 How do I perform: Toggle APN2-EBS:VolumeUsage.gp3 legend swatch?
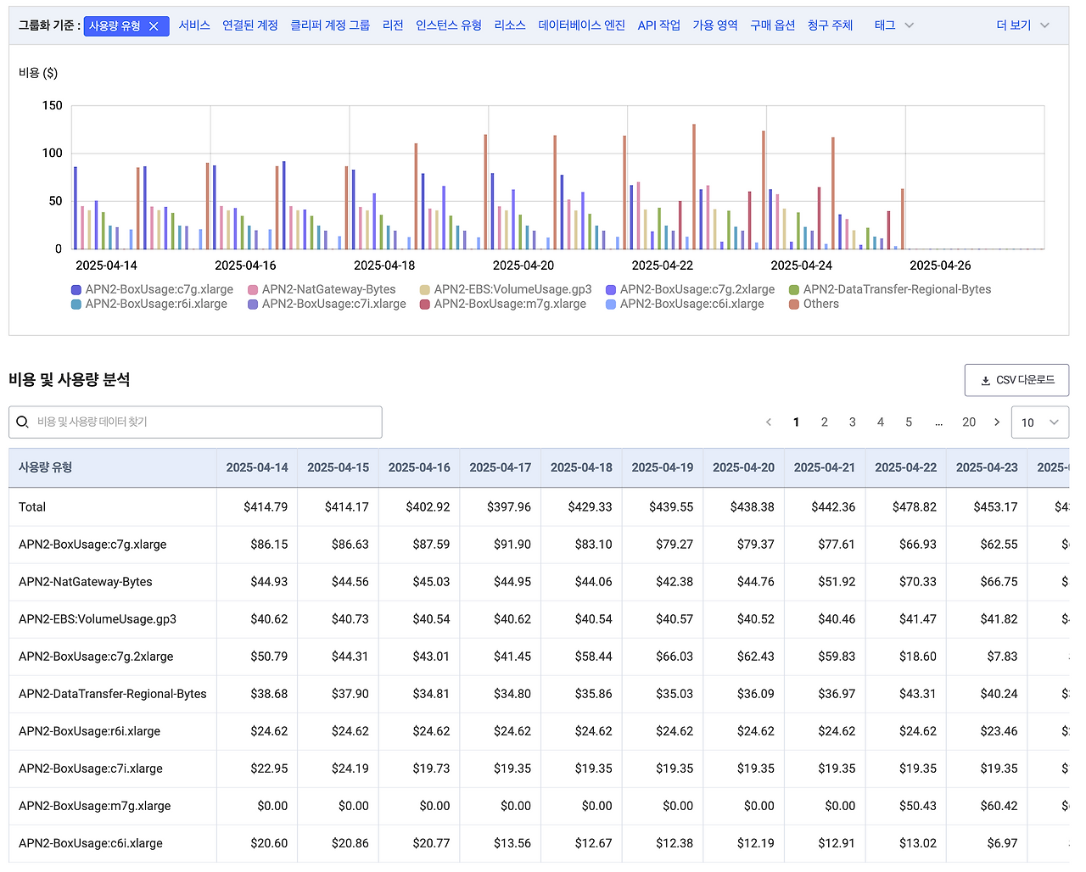click(425, 290)
